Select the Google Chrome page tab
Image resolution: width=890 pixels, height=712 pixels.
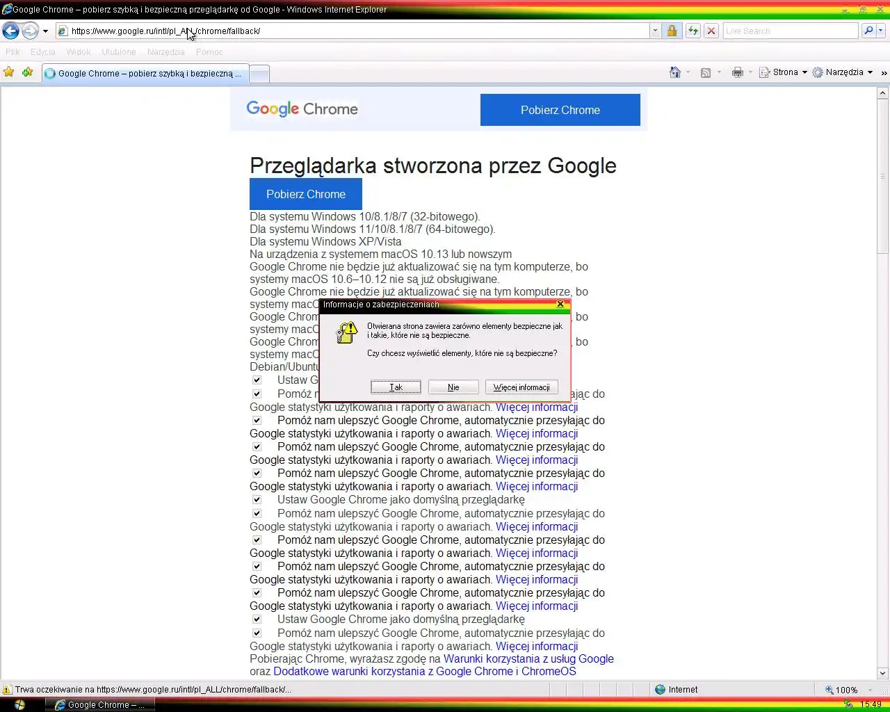[x=145, y=73]
